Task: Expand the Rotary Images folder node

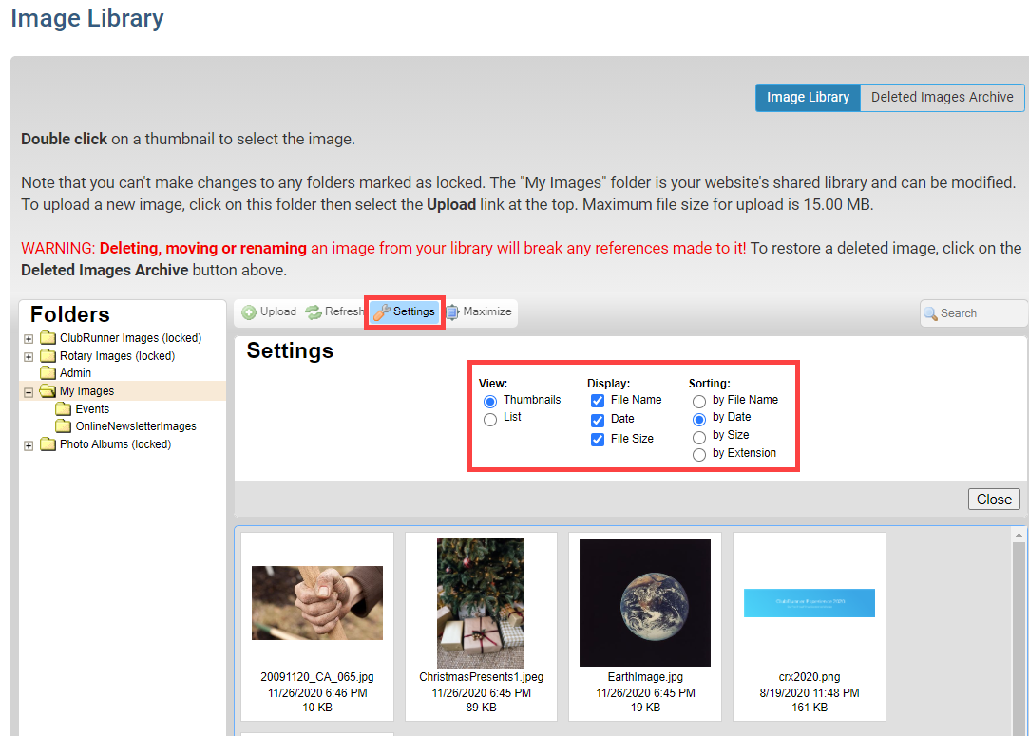Action: [x=29, y=357]
